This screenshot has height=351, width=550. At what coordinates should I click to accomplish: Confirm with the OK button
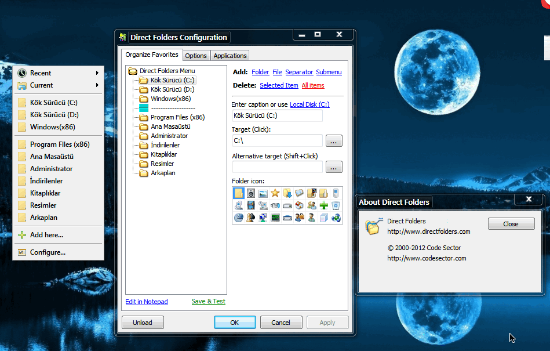point(235,322)
